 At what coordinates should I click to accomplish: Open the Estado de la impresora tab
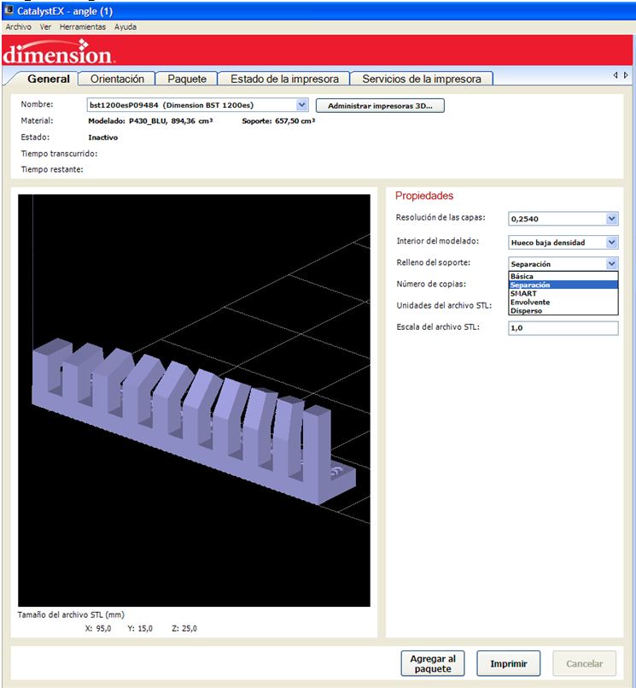[x=284, y=79]
